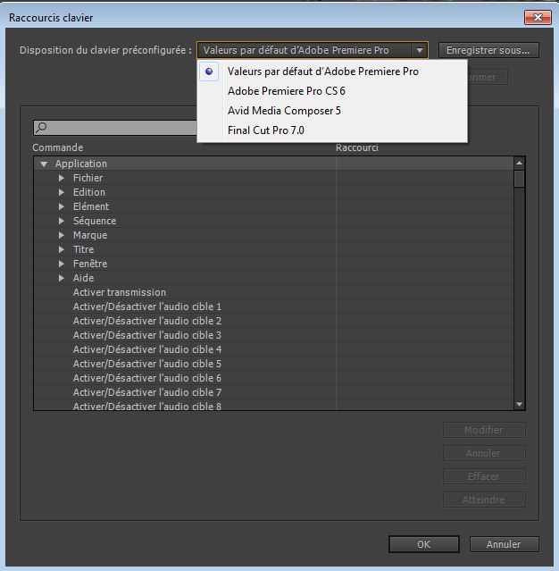Click the Commande column header

point(58,147)
